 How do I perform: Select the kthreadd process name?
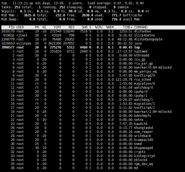(x=142, y=55)
